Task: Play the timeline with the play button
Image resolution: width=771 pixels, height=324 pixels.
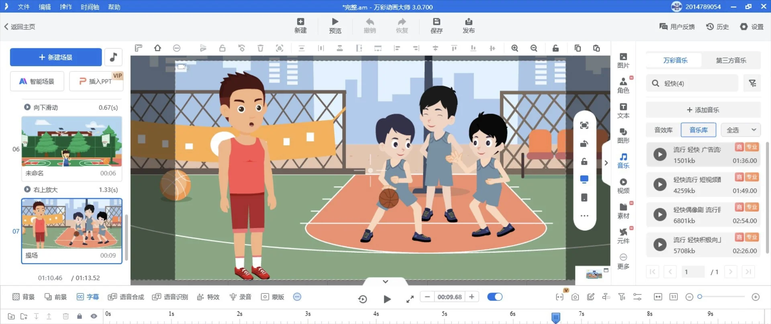Action: pos(387,299)
